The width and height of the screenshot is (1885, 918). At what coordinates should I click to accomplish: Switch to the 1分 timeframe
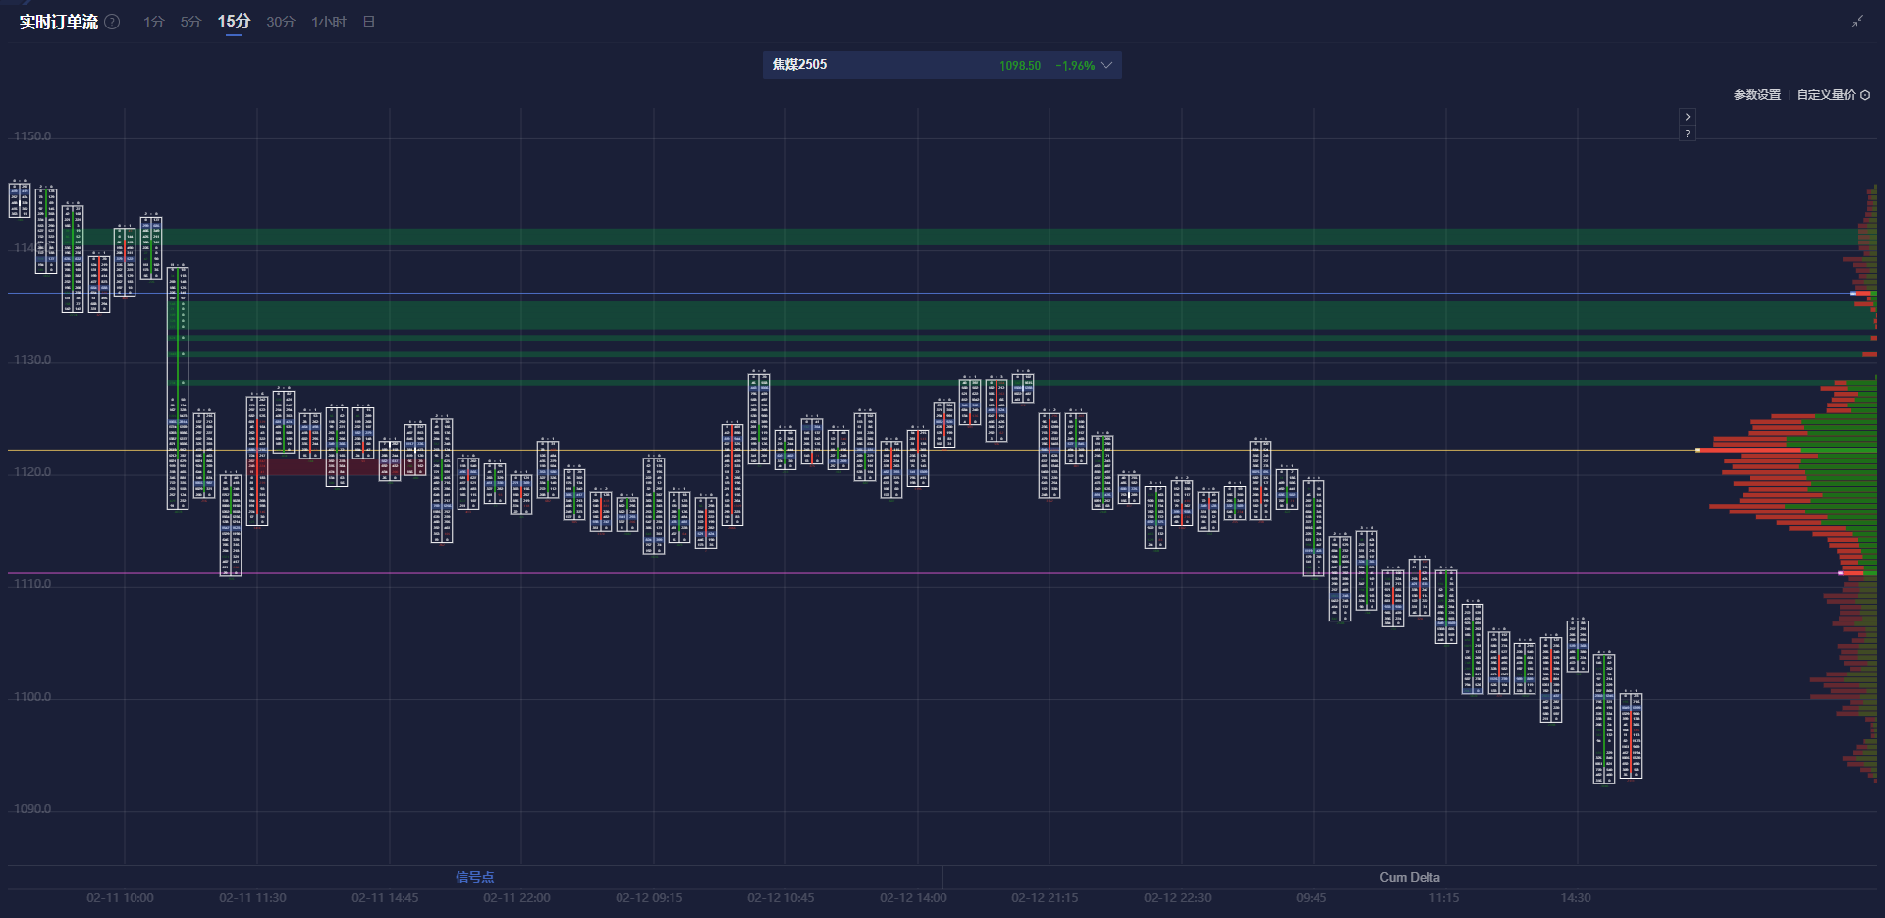(153, 22)
